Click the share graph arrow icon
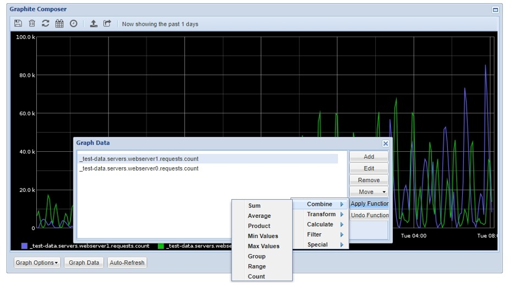Image resolution: width=515 pixels, height=286 pixels. (x=107, y=24)
